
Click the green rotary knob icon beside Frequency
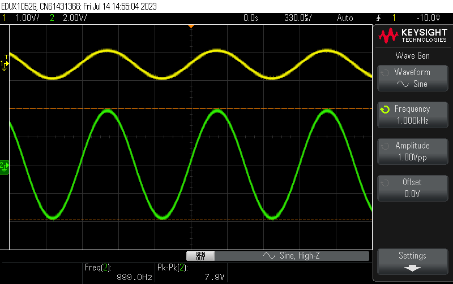tap(385, 110)
